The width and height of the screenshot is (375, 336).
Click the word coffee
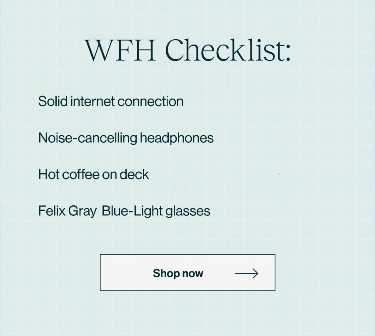pos(80,174)
